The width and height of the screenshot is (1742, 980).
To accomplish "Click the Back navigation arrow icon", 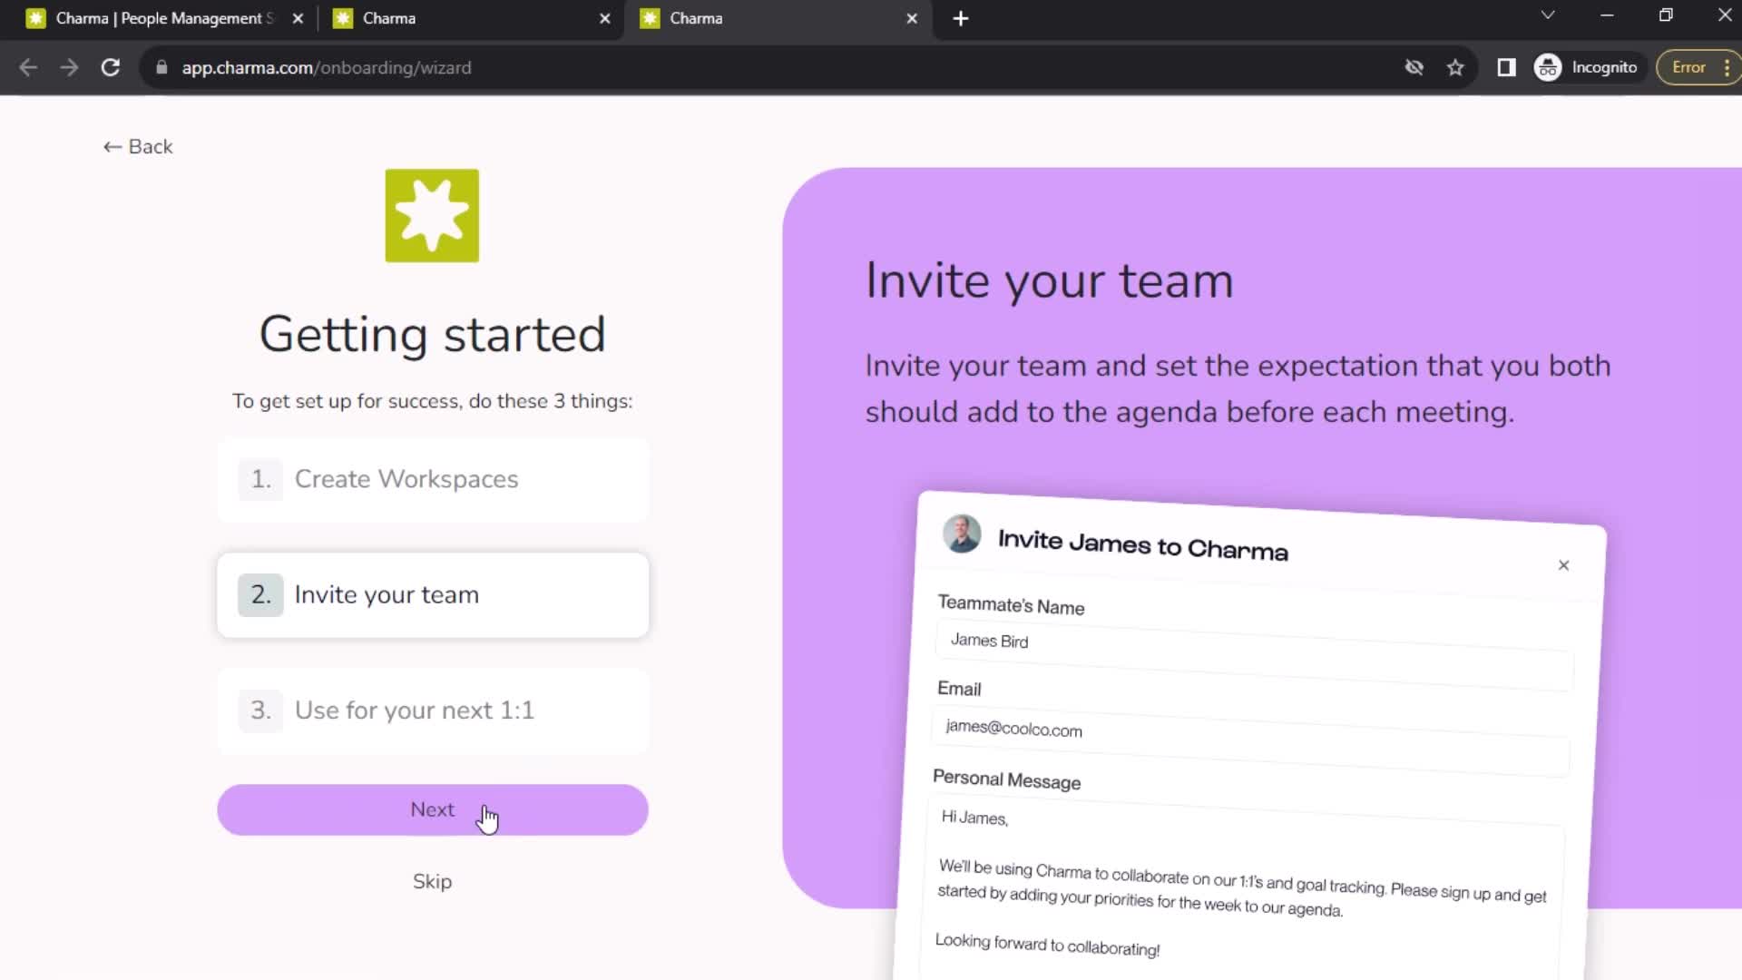I will click(x=112, y=146).
